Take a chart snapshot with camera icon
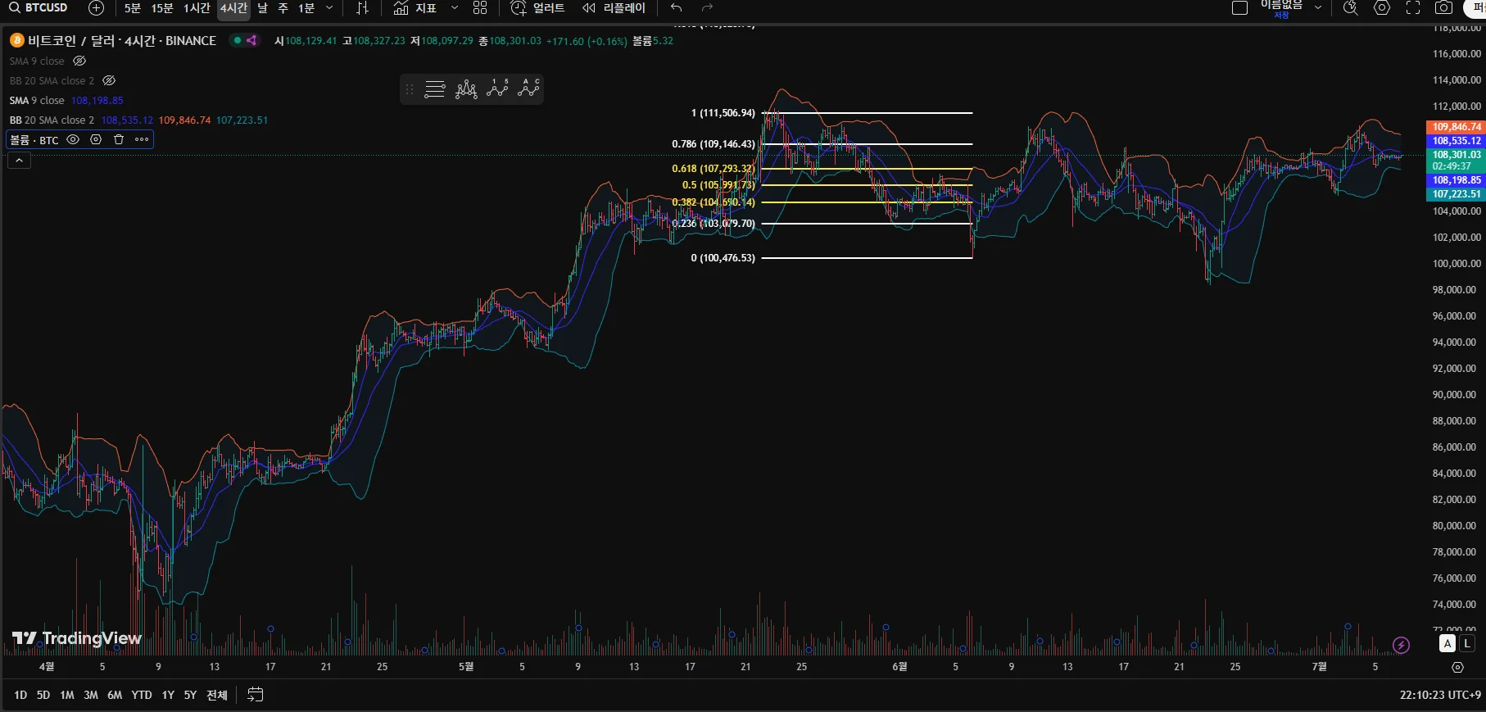Image resolution: width=1486 pixels, height=712 pixels. [x=1444, y=8]
